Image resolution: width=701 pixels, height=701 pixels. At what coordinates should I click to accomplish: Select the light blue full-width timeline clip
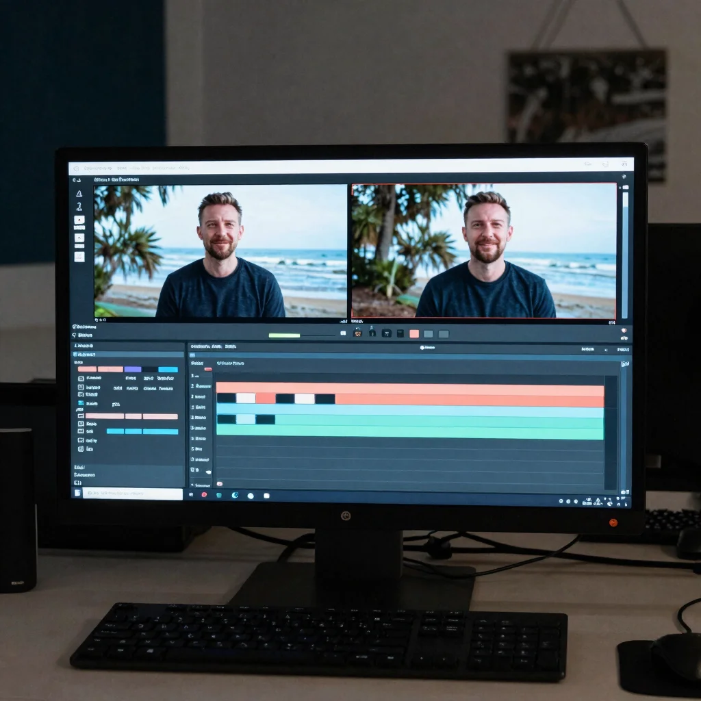click(410, 411)
